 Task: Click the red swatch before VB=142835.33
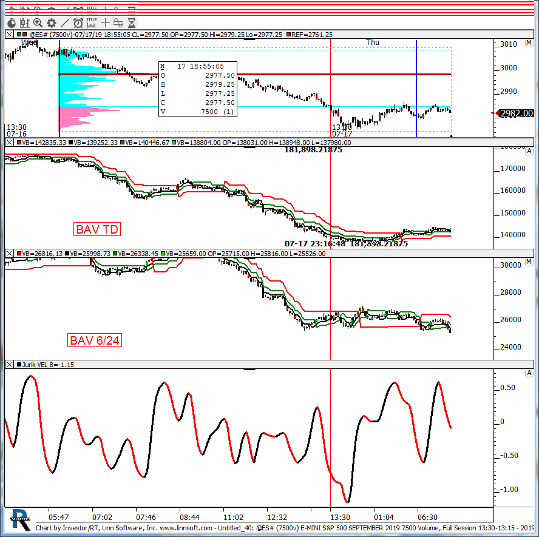click(19, 143)
